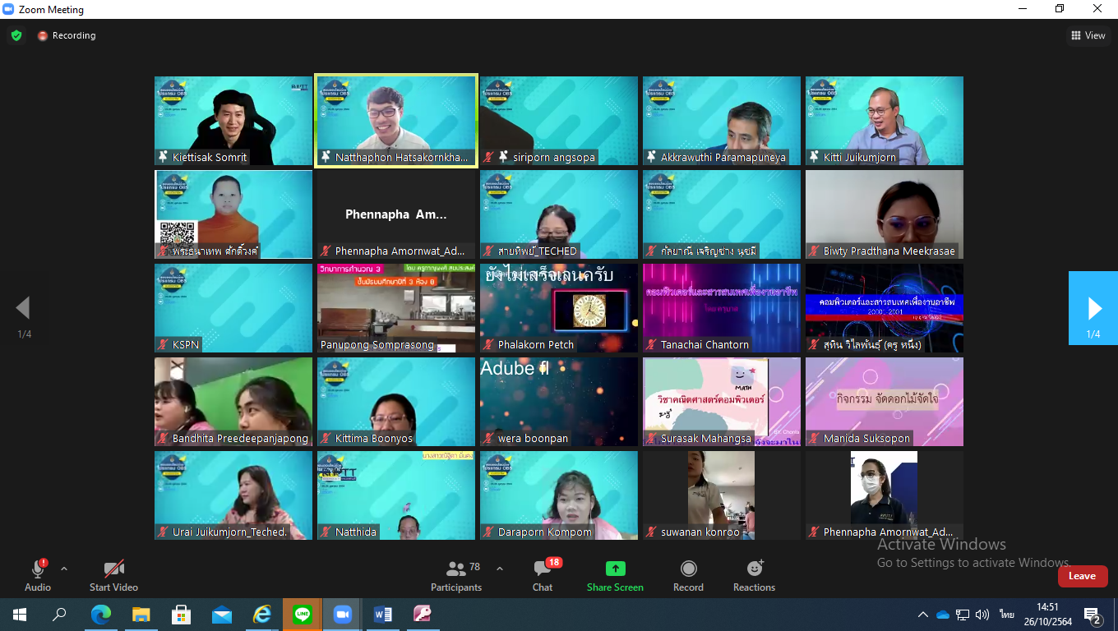
Task: Select Panupong Somprasong video tile
Action: click(396, 308)
